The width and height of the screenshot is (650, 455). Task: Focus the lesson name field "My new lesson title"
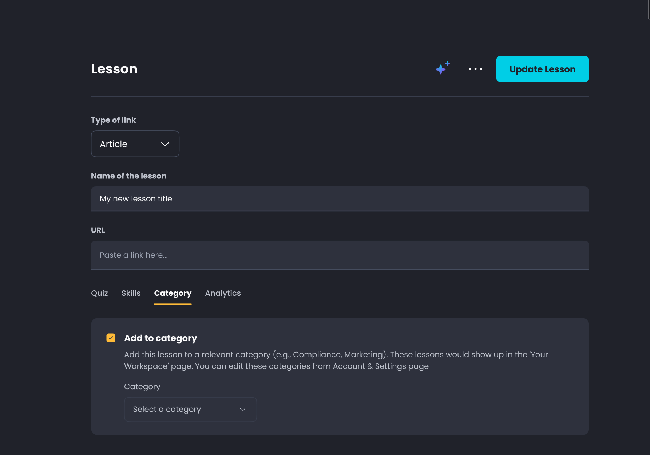pyautogui.click(x=340, y=199)
